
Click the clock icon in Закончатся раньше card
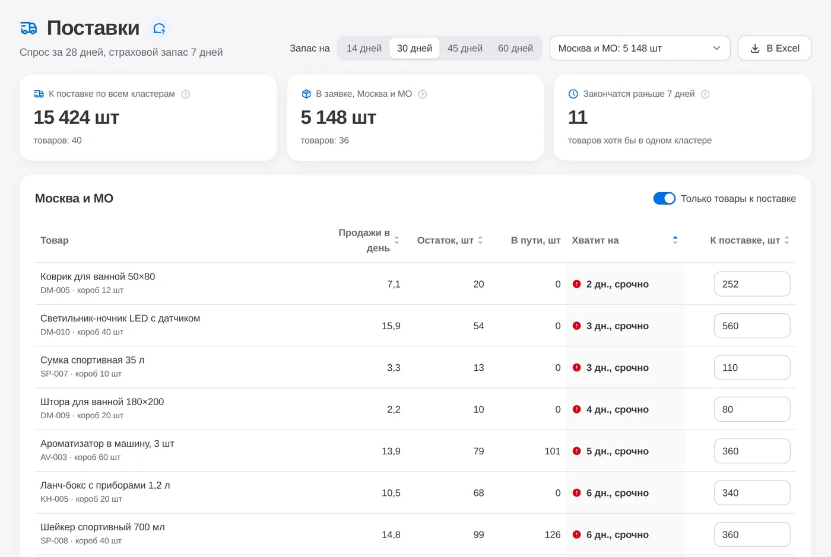[x=573, y=94]
